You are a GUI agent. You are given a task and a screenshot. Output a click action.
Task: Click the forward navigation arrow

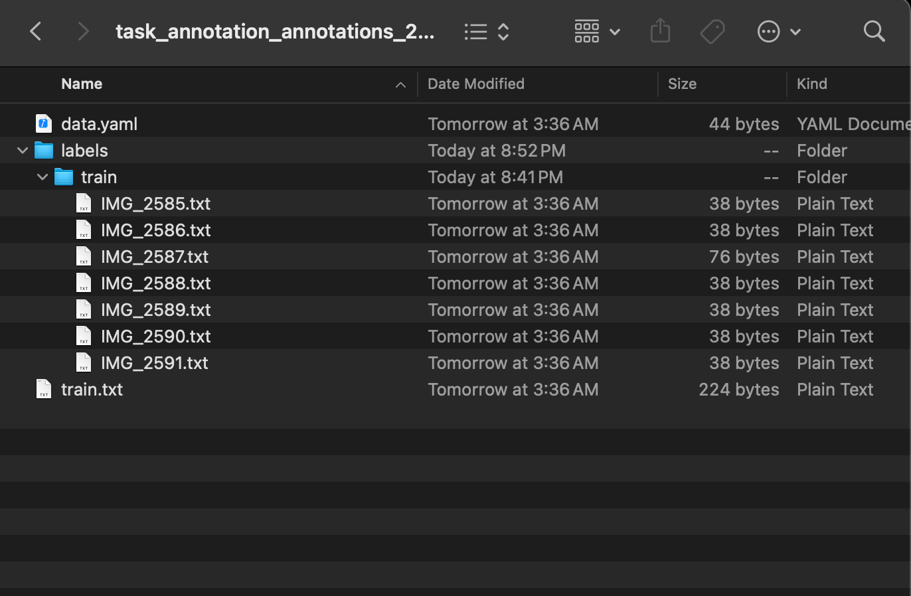pyautogui.click(x=83, y=31)
